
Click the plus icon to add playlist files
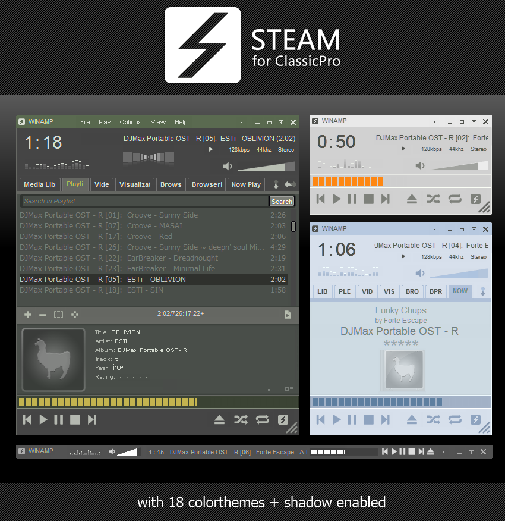[x=28, y=315]
